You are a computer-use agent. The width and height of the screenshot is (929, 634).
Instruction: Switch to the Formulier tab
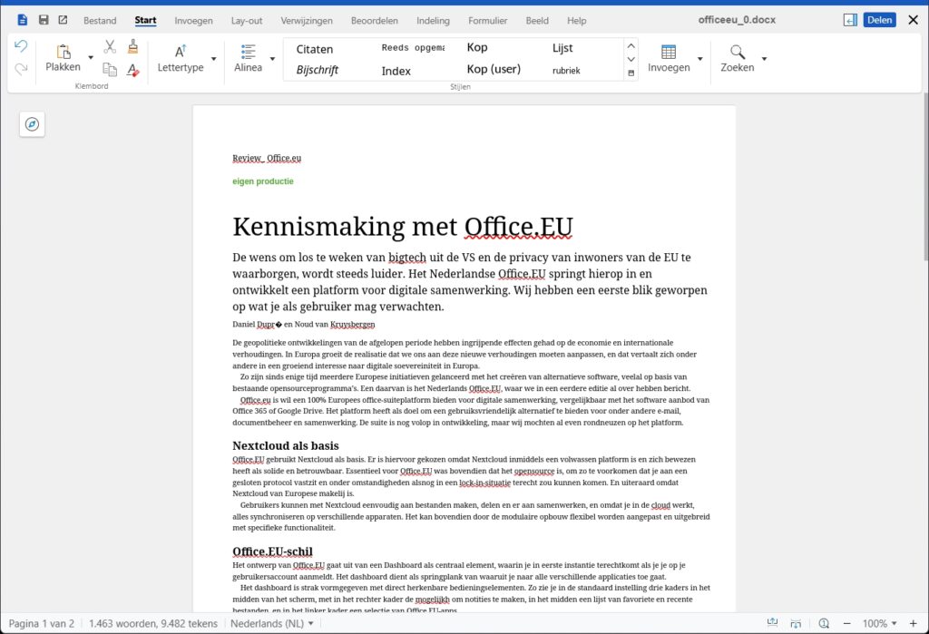click(x=487, y=21)
